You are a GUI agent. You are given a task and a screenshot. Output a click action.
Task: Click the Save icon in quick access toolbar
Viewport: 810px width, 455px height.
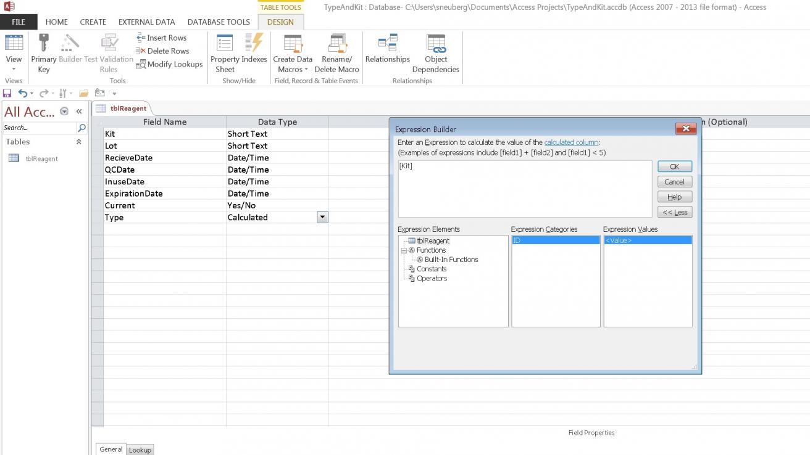(x=7, y=93)
